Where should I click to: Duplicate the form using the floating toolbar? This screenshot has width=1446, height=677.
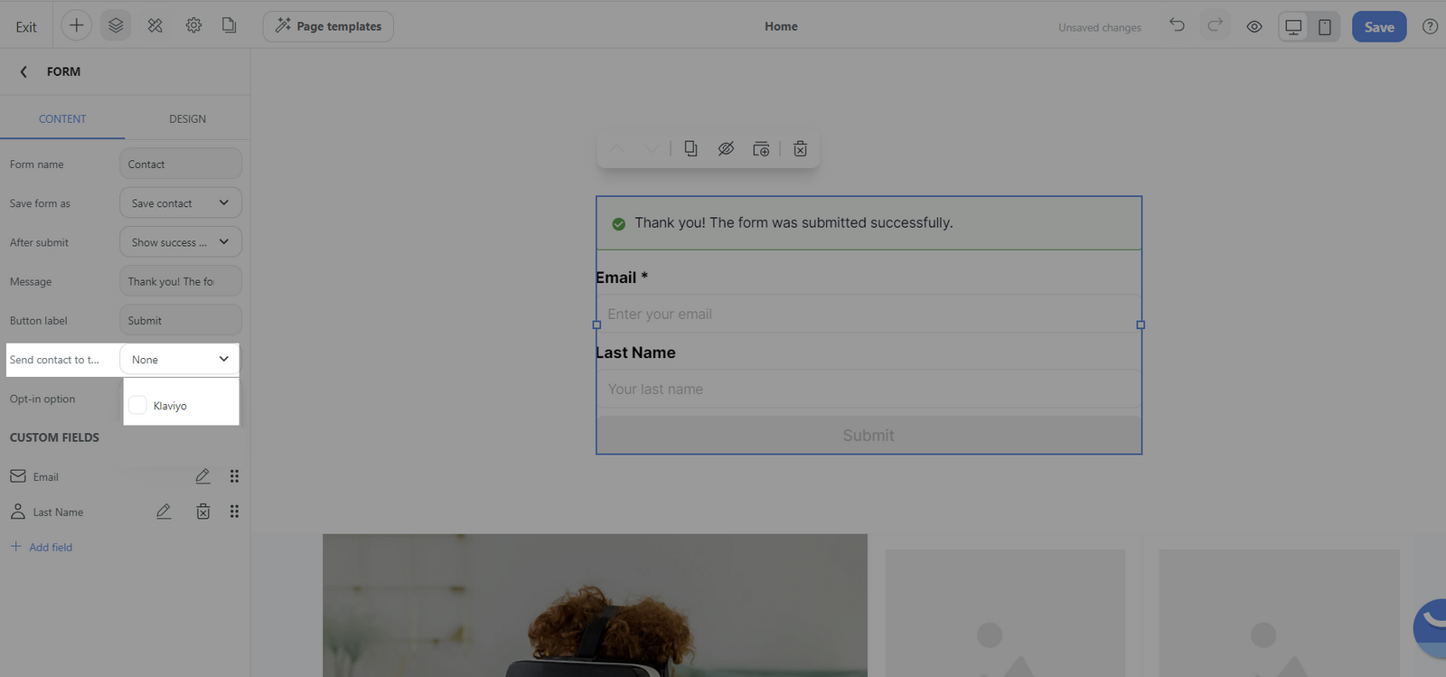[690, 149]
